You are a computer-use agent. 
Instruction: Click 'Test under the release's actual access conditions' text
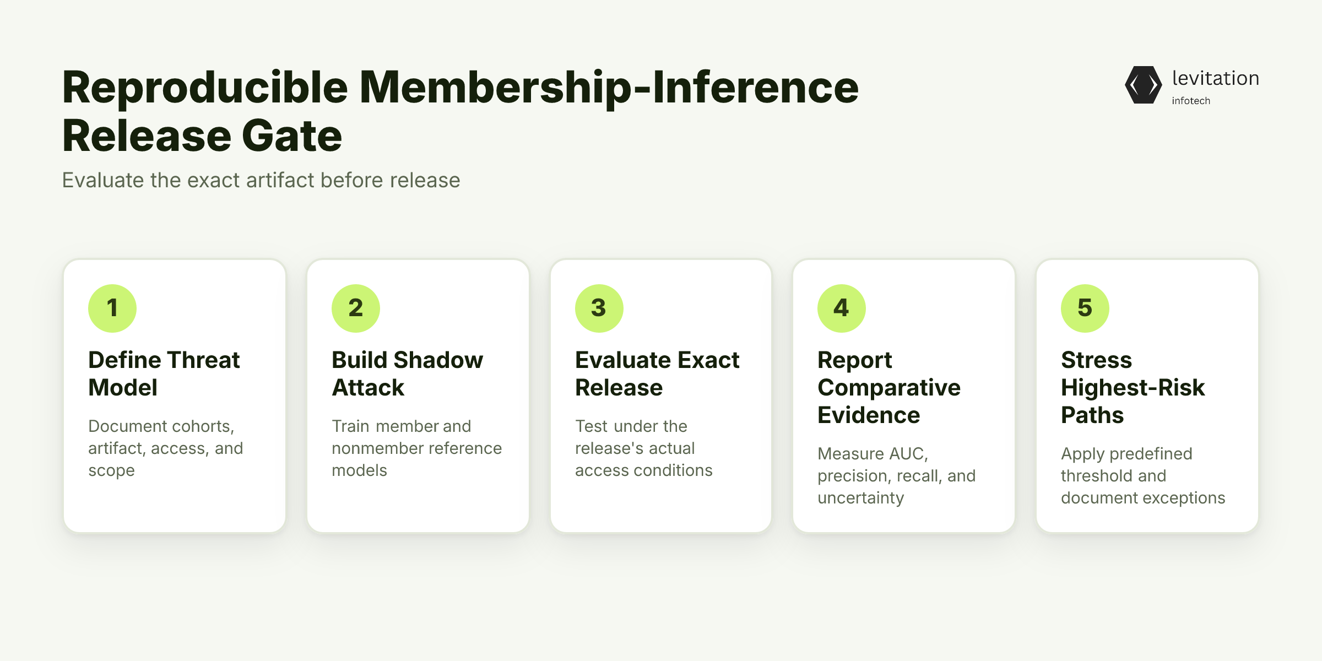click(644, 448)
